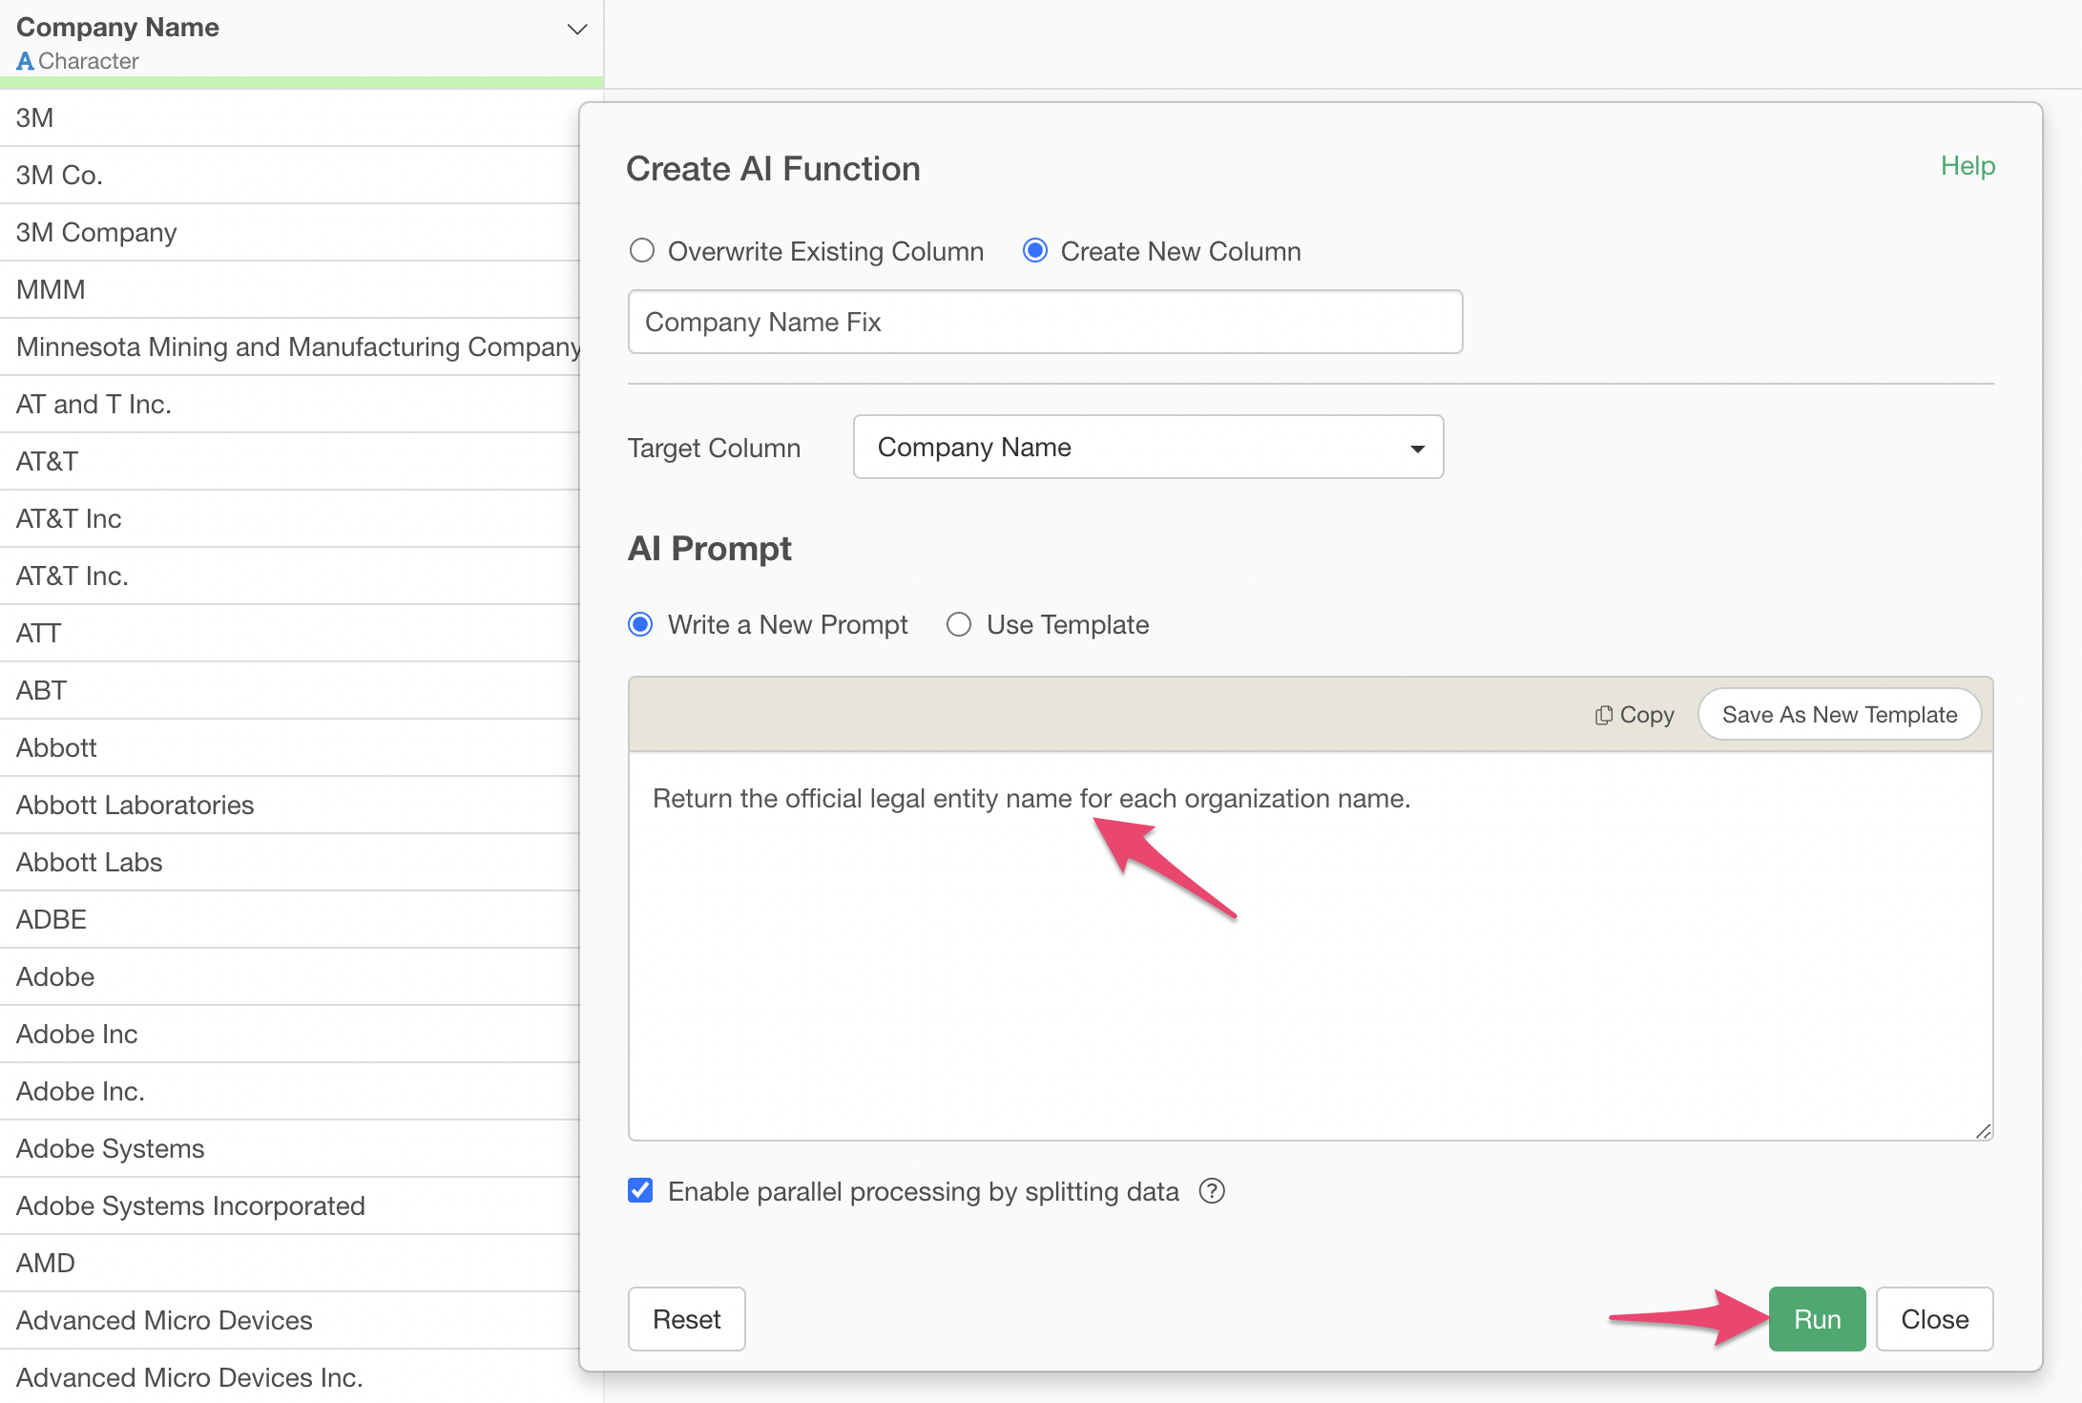
Task: Choose Use Template option
Action: (x=959, y=624)
